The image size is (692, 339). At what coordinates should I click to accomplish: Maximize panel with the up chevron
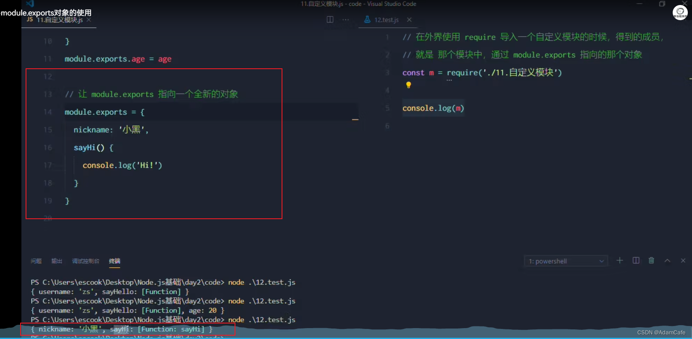(667, 261)
